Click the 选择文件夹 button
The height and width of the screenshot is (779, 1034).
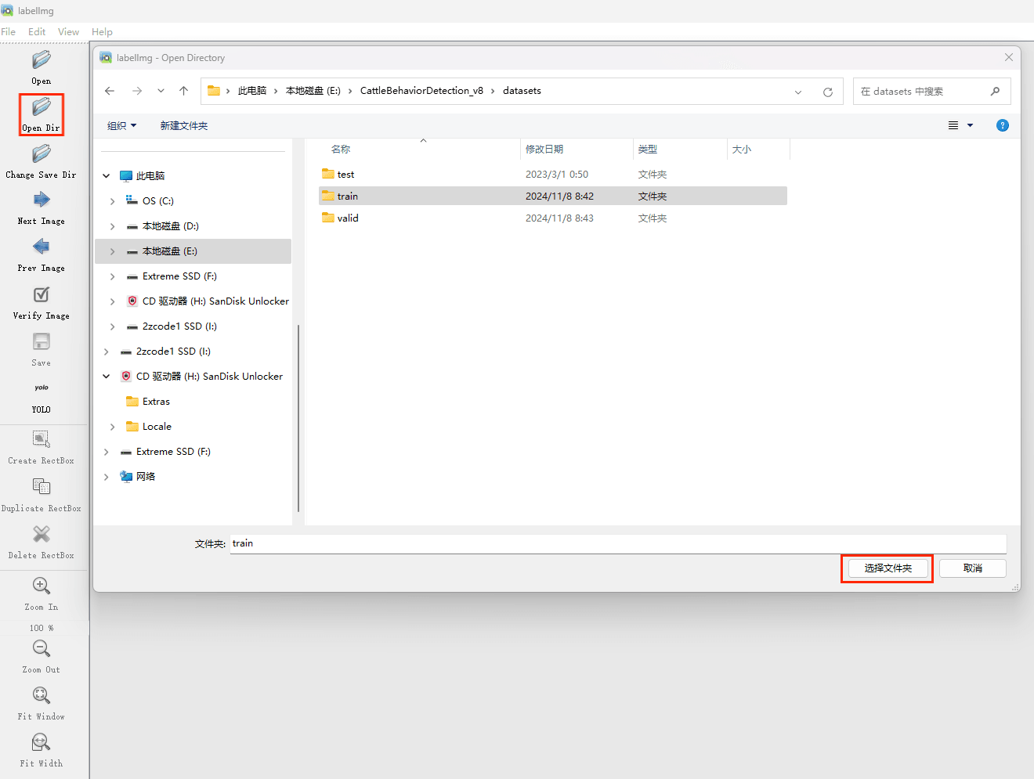click(888, 568)
